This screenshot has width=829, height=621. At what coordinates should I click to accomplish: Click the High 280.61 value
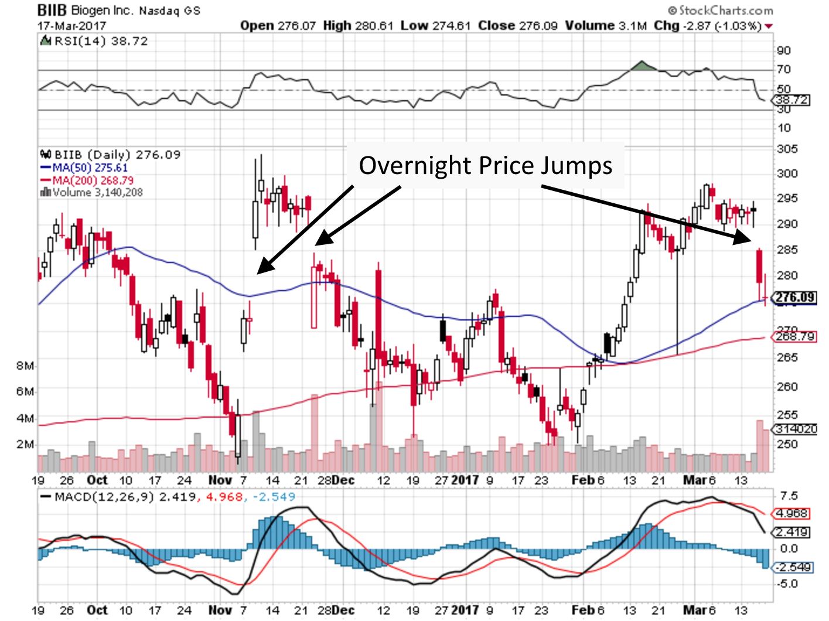point(358,26)
